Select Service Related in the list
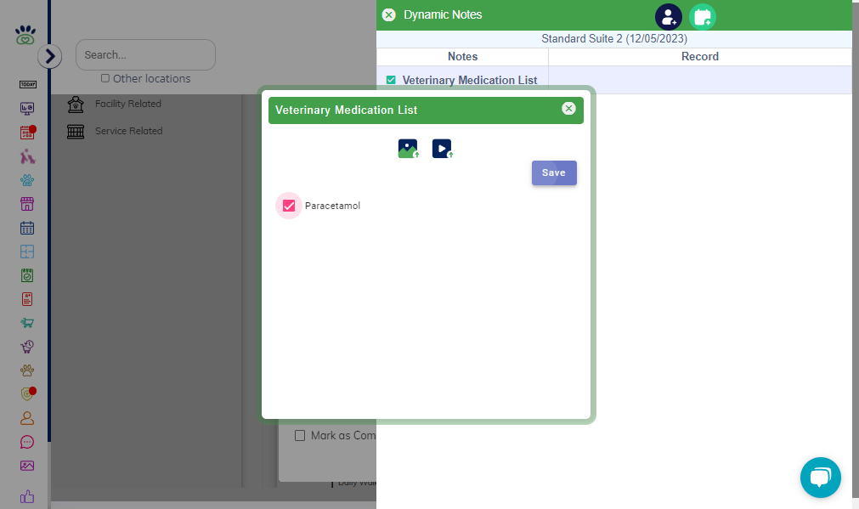Screen dimensions: 859x509 pos(129,131)
